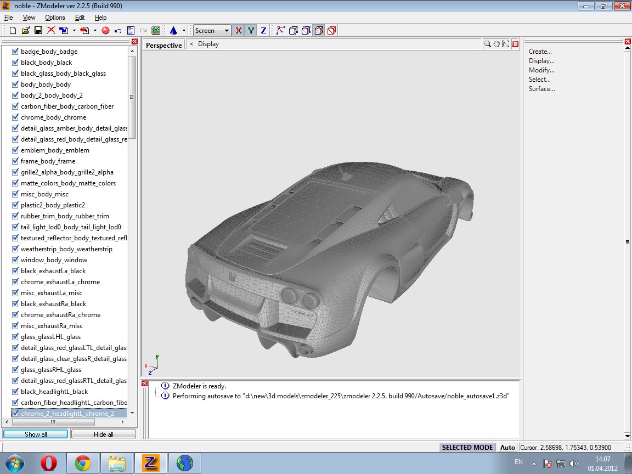Select the vertices level editing icon
Screen dimensions: 632x474
click(280, 31)
